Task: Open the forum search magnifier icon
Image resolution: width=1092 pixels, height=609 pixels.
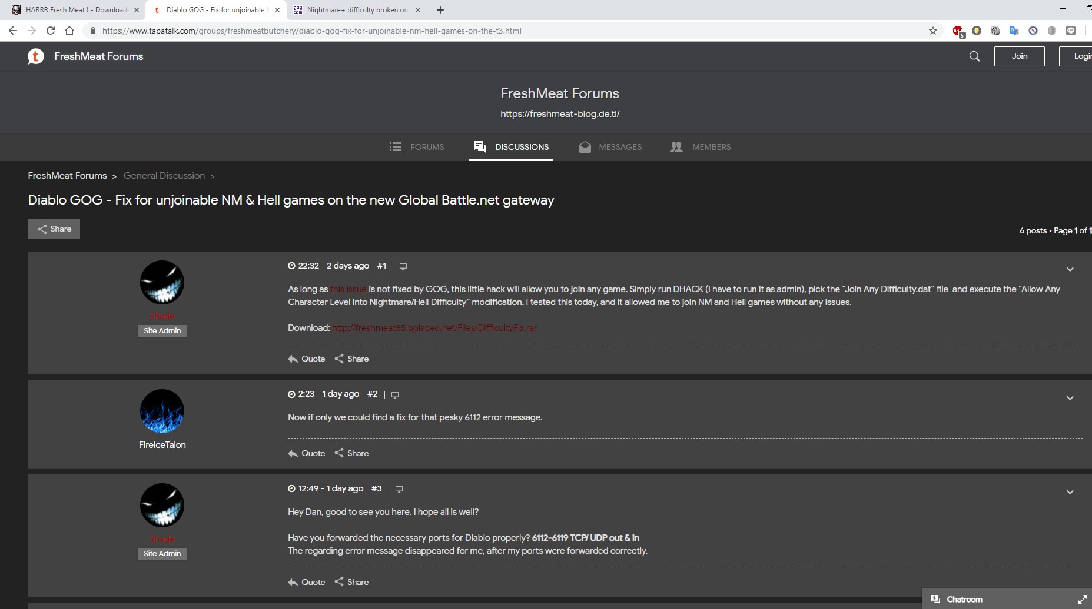Action: tap(975, 56)
